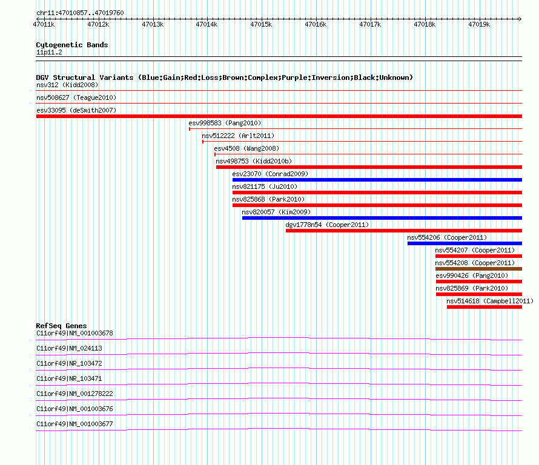Click the 47017k ruler mark
The height and width of the screenshot is (465, 539).
coord(370,24)
